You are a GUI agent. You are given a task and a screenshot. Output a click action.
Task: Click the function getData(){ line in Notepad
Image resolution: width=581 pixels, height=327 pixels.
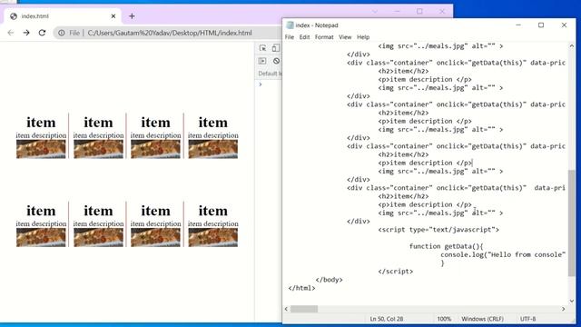446,246
